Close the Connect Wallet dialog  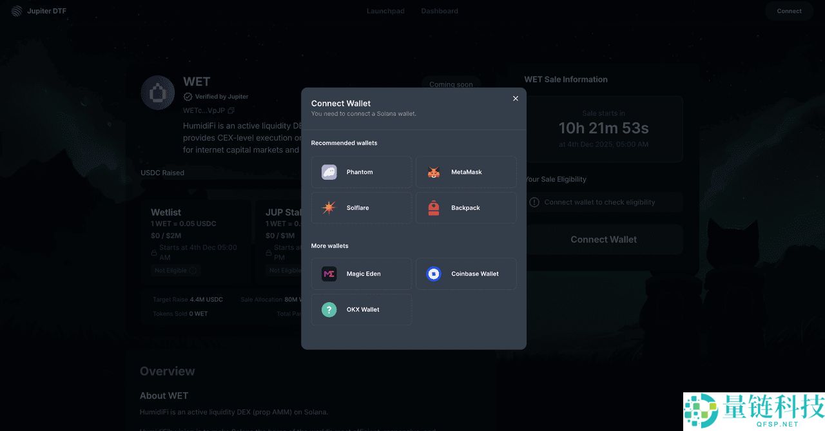pos(516,99)
